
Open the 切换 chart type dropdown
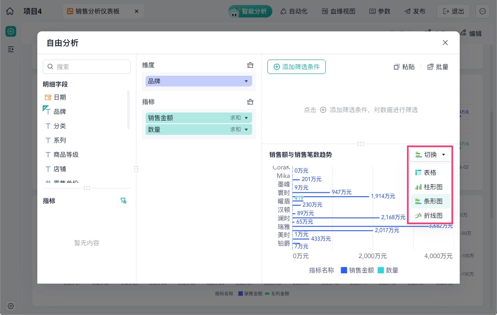click(x=430, y=155)
